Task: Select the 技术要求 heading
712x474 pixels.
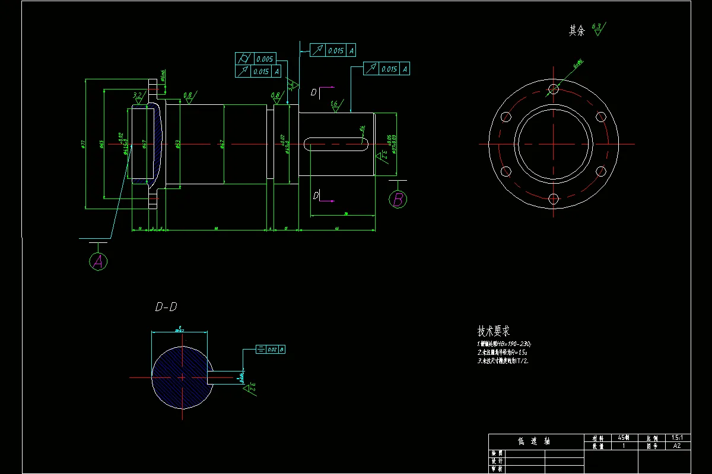Action: [494, 331]
